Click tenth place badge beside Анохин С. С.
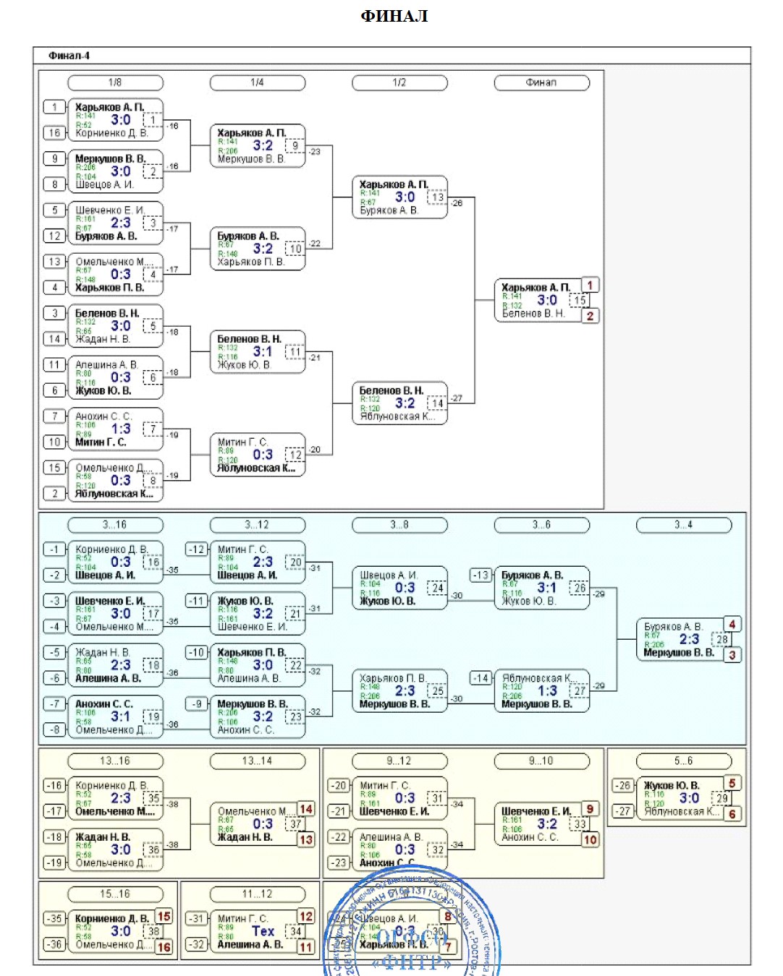The image size is (783, 976). tap(591, 839)
